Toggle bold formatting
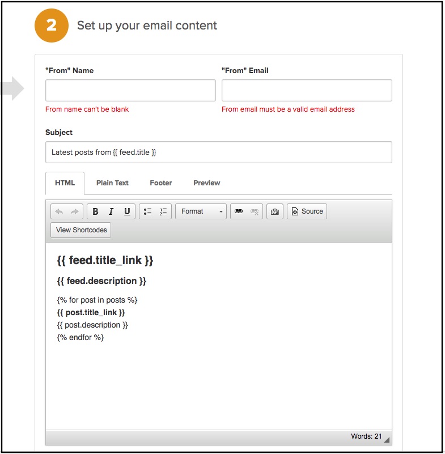This screenshot has width=445, height=454. click(95, 212)
